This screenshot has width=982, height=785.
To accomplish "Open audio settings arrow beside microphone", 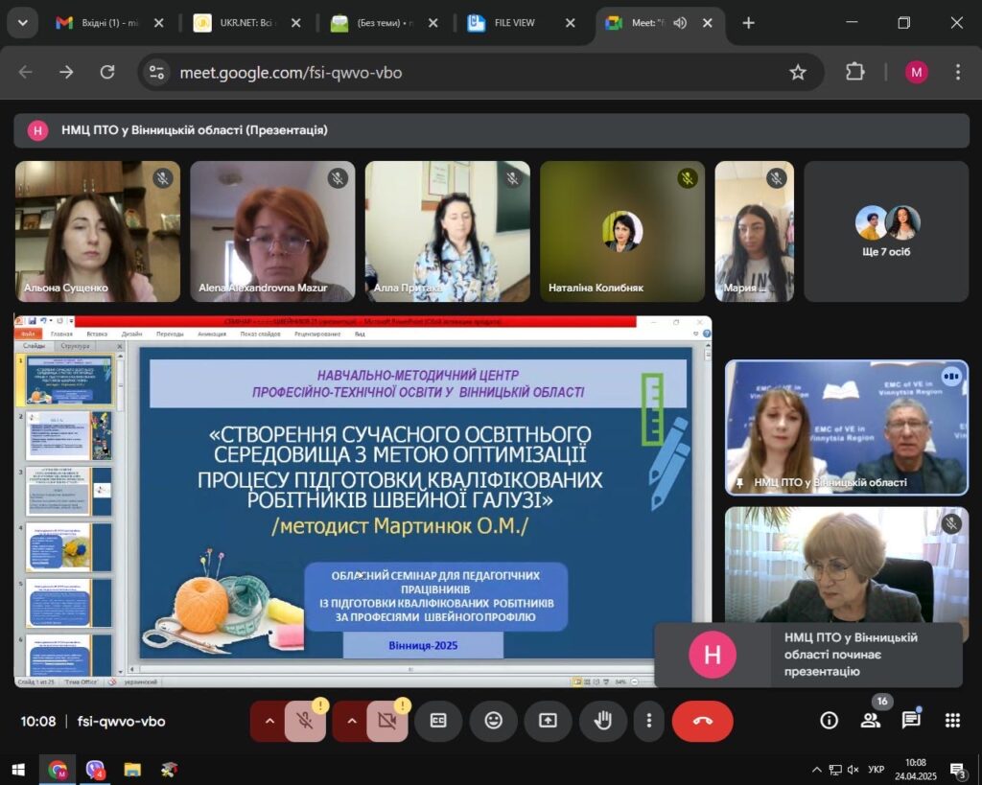I will pos(269,721).
